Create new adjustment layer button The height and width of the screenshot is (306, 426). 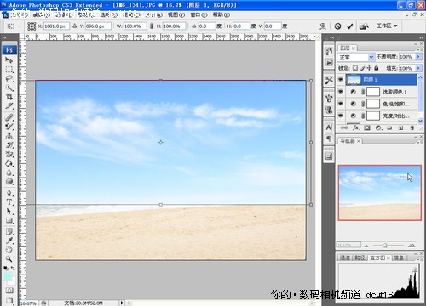pyautogui.click(x=378, y=127)
